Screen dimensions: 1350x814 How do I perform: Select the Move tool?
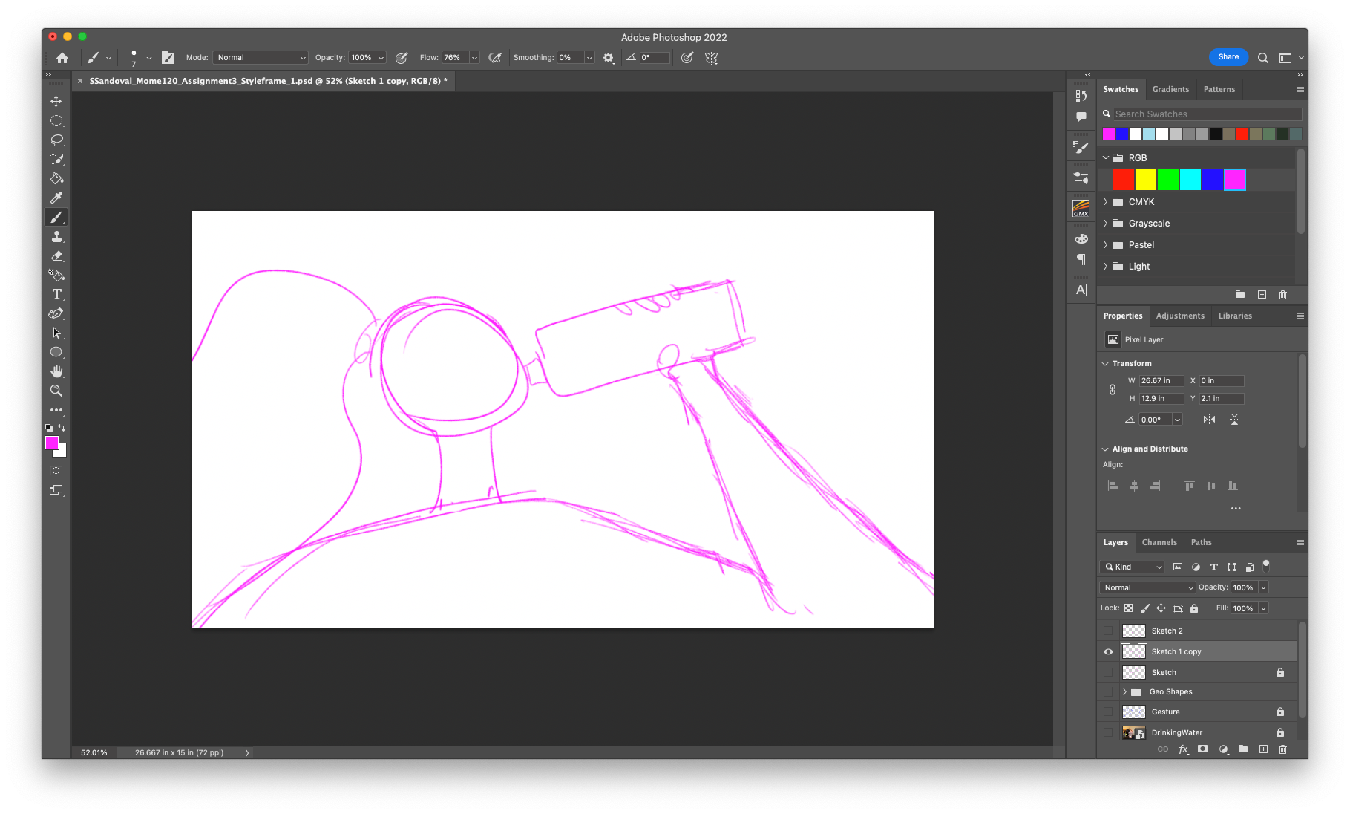click(56, 101)
